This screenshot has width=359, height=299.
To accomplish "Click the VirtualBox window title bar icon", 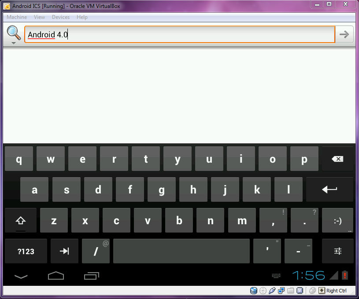I will (x=7, y=6).
